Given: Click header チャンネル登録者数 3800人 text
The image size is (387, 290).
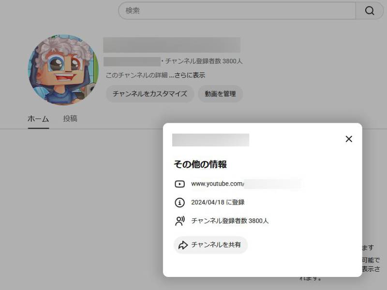Looking at the screenshot, I should point(204,61).
